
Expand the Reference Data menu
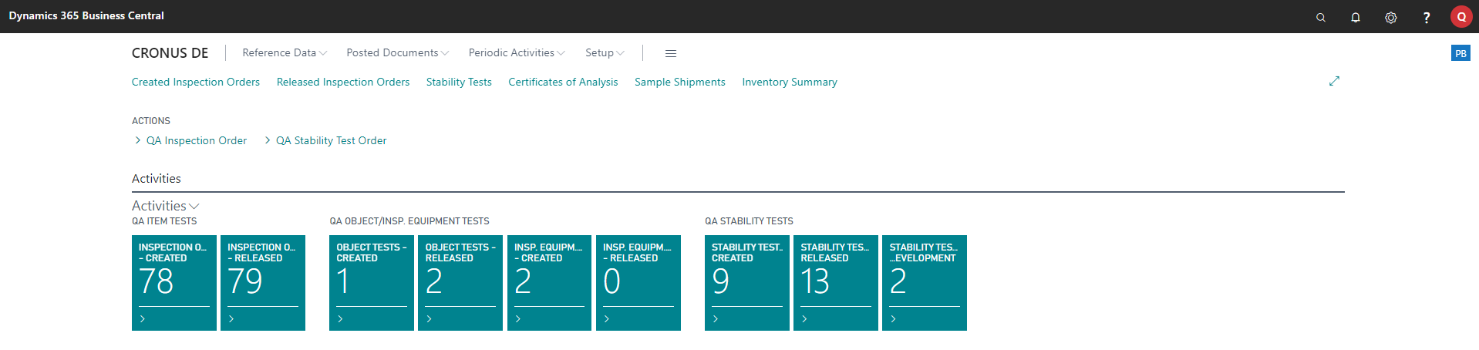[285, 52]
